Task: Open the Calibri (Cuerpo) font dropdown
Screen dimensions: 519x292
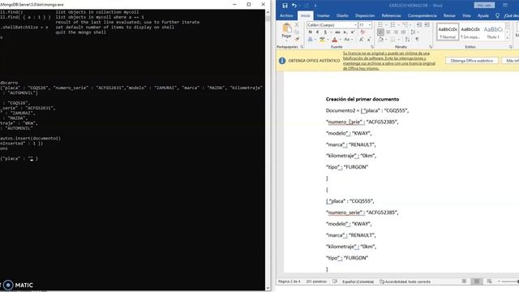Action: click(x=355, y=25)
